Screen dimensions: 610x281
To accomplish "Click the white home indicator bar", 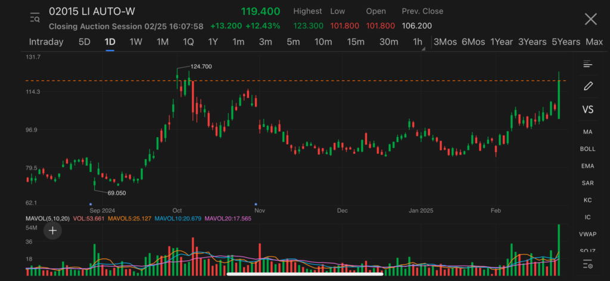I will pyautogui.click(x=304, y=273).
